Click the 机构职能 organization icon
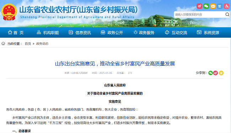Viewport: 231px width, 133px height. [x=39, y=32]
